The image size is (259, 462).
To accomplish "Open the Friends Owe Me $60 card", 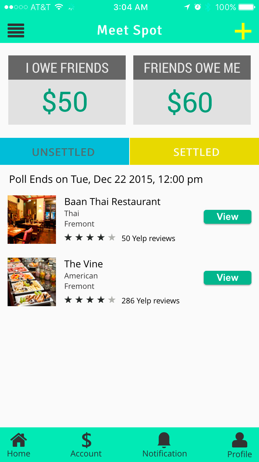I will 192,90.
